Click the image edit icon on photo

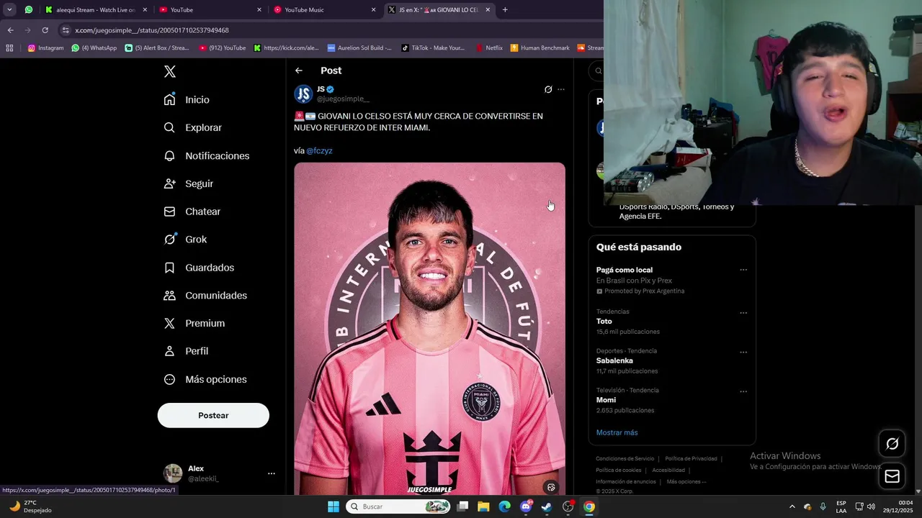[x=551, y=487]
